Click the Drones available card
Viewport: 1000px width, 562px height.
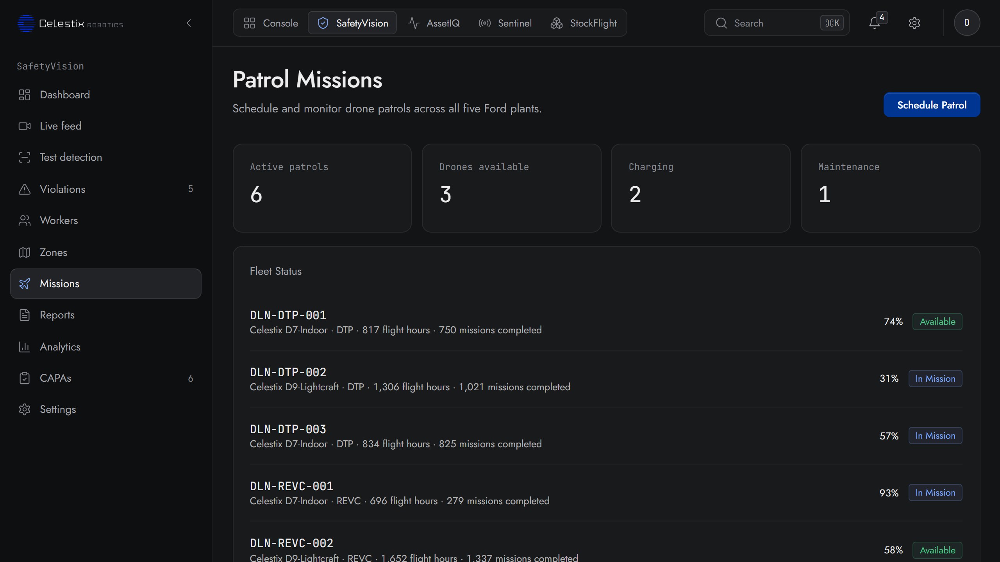(511, 188)
